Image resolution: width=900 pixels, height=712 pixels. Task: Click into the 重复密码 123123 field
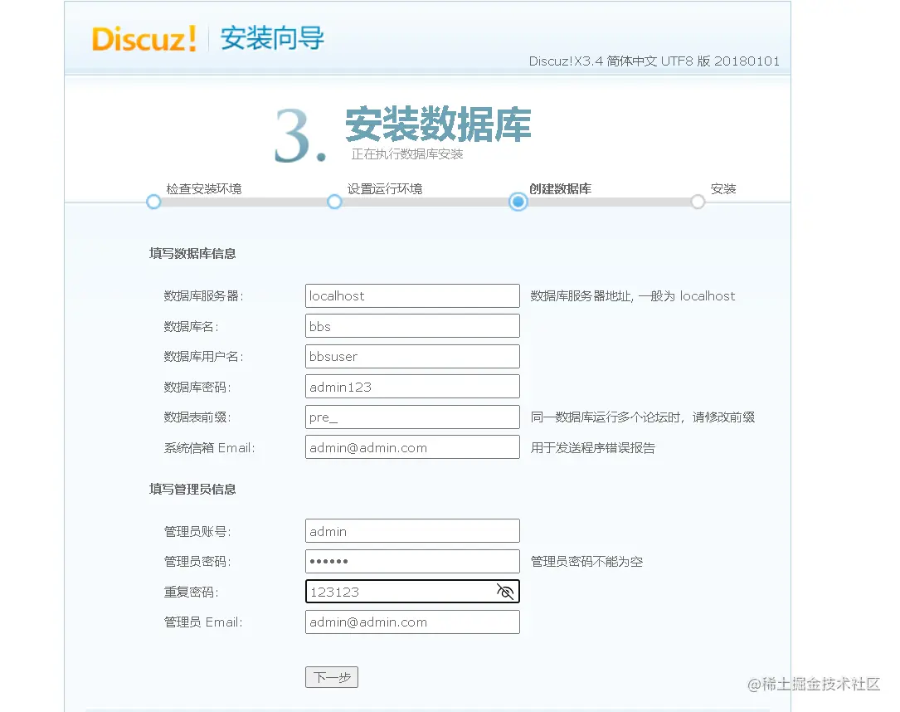pos(412,592)
